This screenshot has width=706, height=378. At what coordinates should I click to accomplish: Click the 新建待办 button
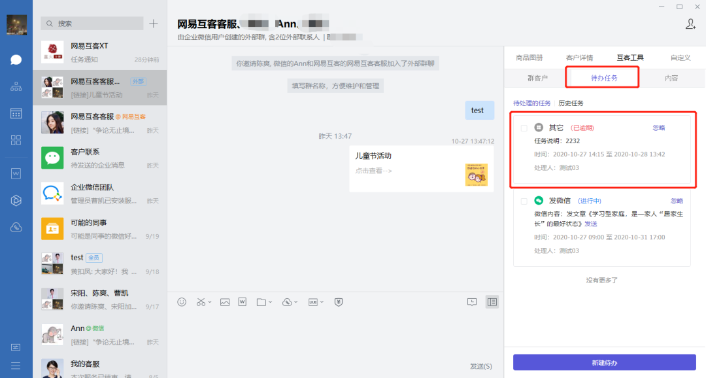click(x=605, y=363)
